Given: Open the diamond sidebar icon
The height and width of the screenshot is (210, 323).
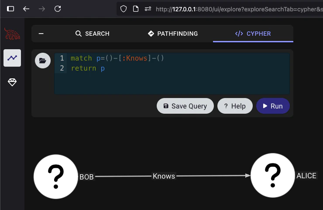Looking at the screenshot, I should [12, 82].
